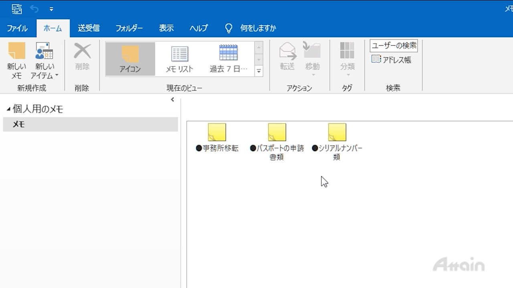This screenshot has width=513, height=288.
Task: Collapse the 個人用のメモ tree group
Action: (8, 109)
